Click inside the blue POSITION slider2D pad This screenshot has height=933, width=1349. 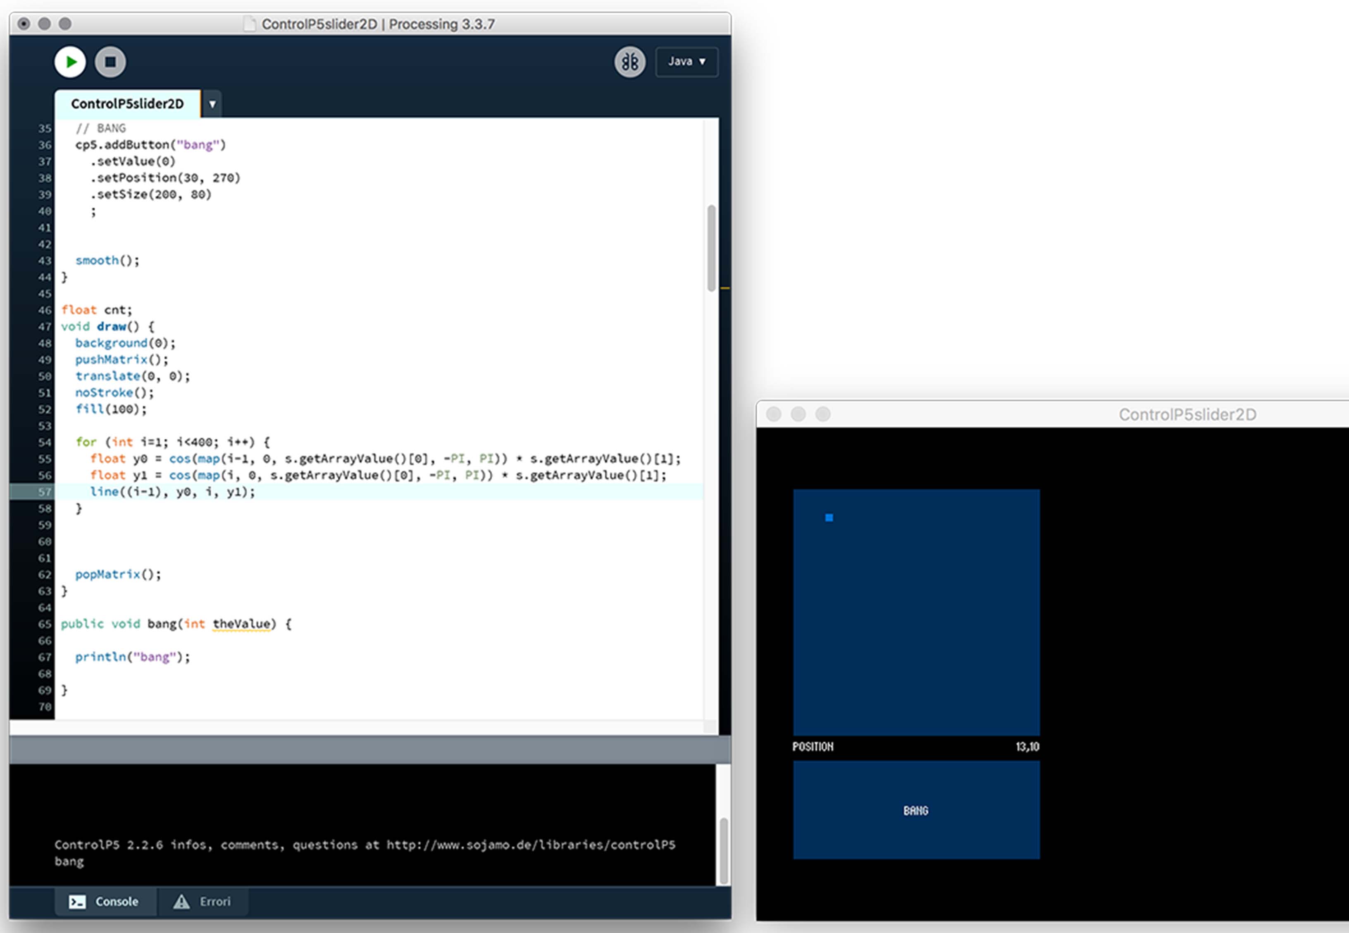(916, 612)
